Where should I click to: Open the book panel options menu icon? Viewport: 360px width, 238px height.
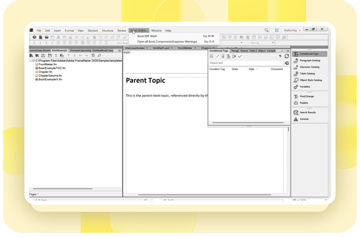click(x=120, y=50)
